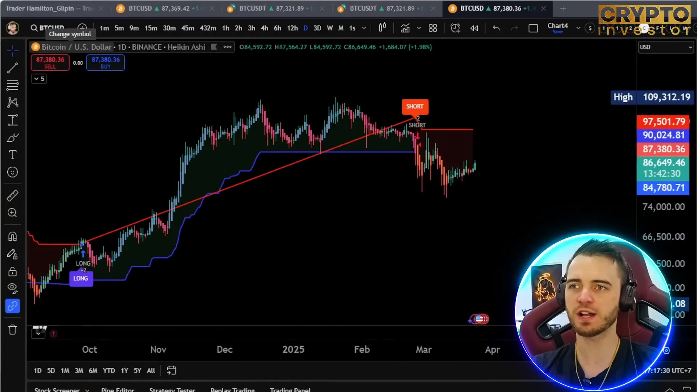The height and width of the screenshot is (392, 697).
Task: Click the red 97,501.79 price label
Action: click(x=664, y=122)
